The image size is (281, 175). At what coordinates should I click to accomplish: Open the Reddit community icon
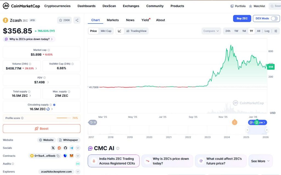click(59, 148)
